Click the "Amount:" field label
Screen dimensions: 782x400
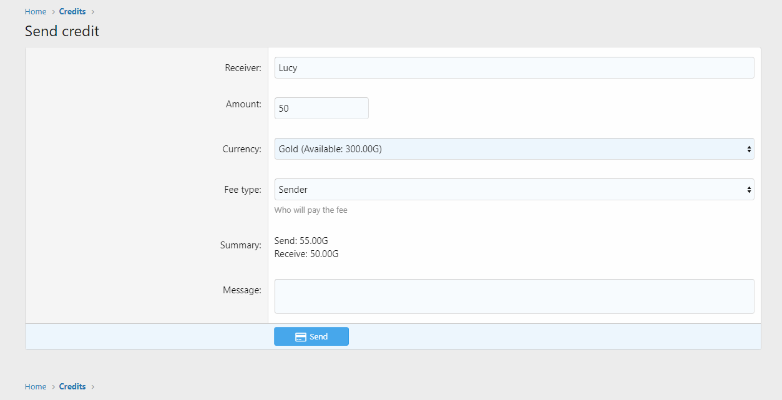point(243,104)
